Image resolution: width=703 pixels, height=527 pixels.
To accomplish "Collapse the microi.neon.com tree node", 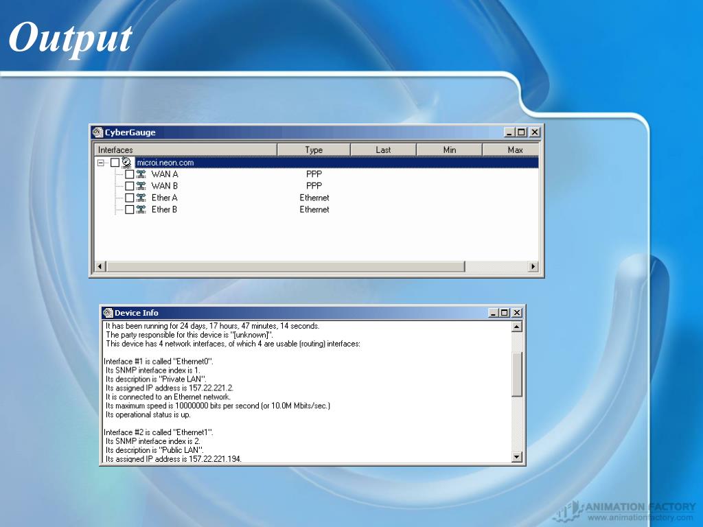I will click(x=101, y=163).
